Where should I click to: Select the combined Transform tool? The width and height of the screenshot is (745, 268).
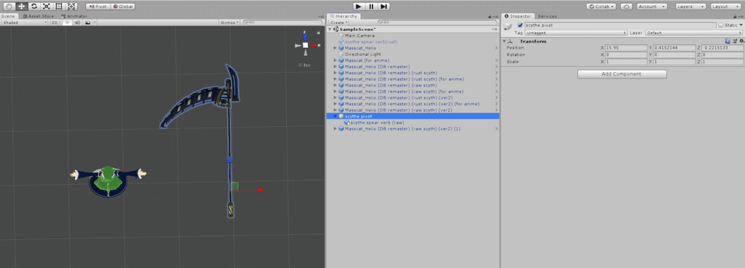click(x=71, y=6)
